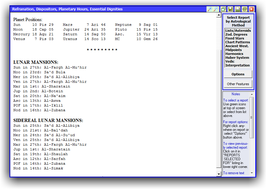Zoom out of the report text
The image size is (266, 189).
point(216,9)
